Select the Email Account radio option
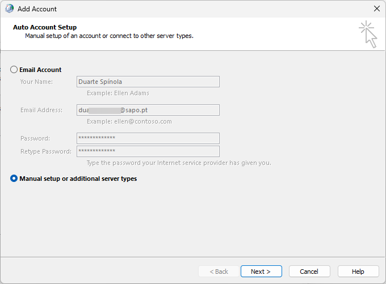Viewport: 386px width, 284px height. coord(14,70)
